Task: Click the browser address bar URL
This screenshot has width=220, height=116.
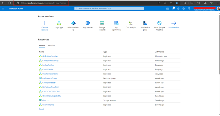Action: coord(43,3)
